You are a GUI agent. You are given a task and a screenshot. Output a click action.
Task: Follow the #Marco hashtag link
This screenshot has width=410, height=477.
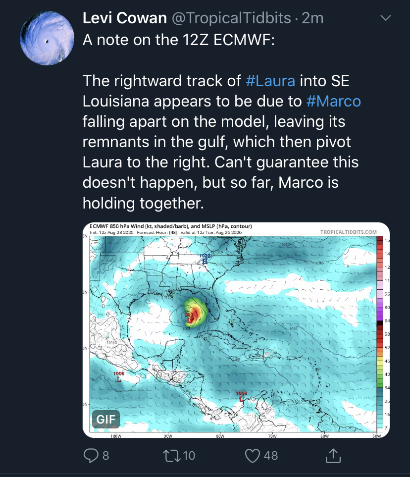tap(333, 101)
